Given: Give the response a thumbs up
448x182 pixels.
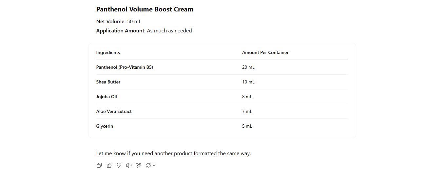Looking at the screenshot, I should pyautogui.click(x=109, y=166).
